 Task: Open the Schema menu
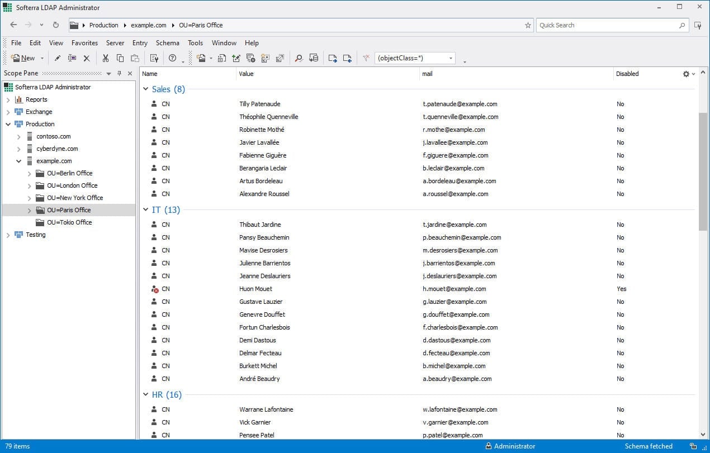168,43
